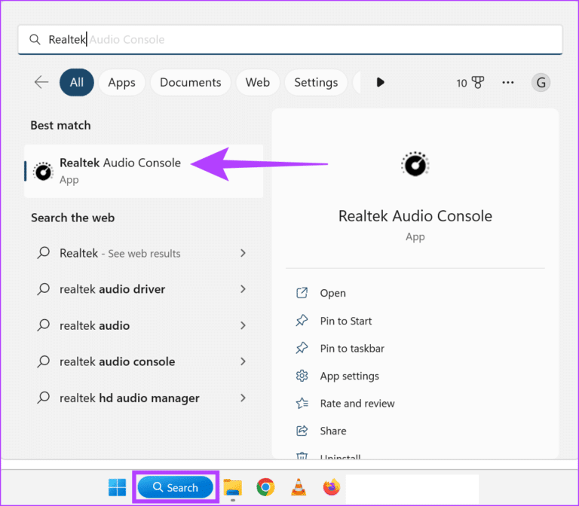579x506 pixels.
Task: Switch to the Apps filter tab
Action: coord(122,82)
